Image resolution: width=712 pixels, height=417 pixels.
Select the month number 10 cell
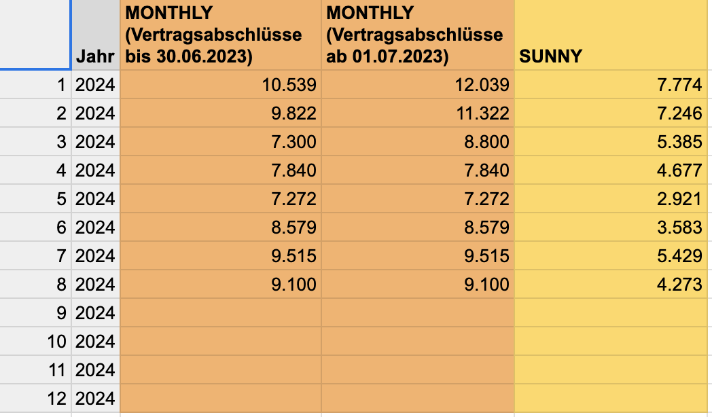[x=35, y=341]
